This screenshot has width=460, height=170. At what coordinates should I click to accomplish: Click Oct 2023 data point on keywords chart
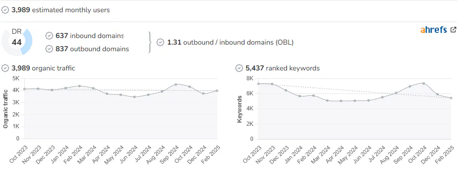pos(258,84)
